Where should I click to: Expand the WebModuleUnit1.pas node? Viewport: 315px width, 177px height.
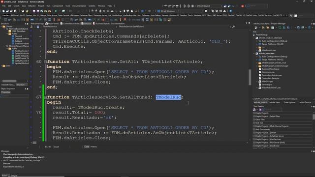coord(257,88)
